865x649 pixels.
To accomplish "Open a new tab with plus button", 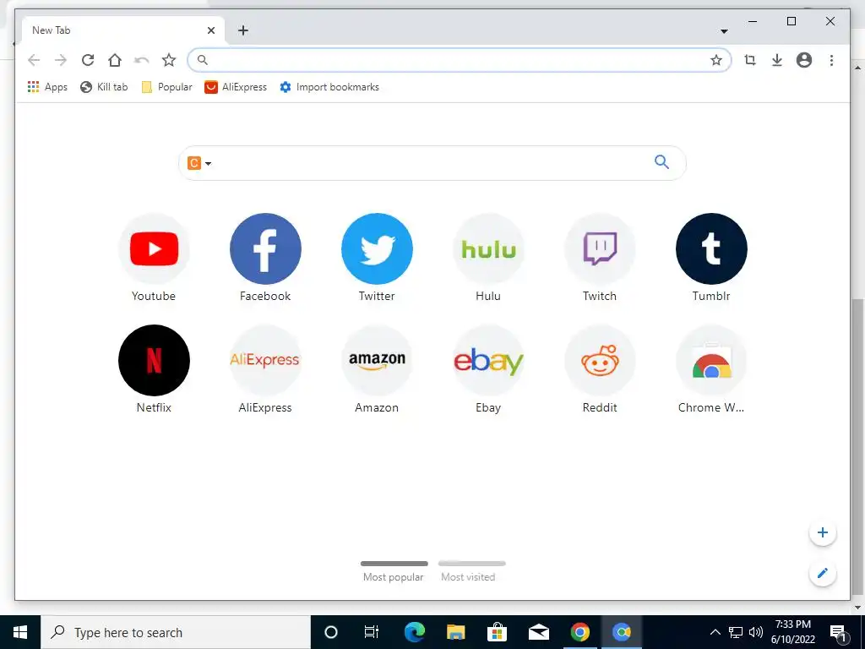I will tap(242, 30).
